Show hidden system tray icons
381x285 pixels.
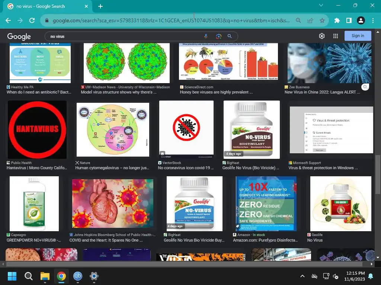302,276
